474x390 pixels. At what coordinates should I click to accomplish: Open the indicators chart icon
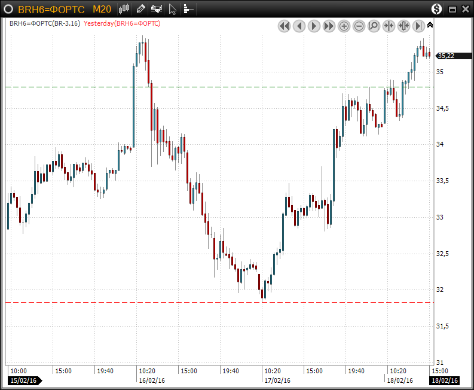pyautogui.click(x=157, y=9)
